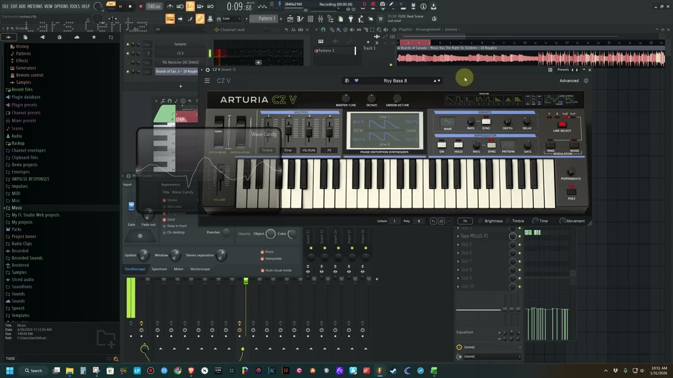
Task: Like the Roy Bass 8 preset with heart
Action: [356, 81]
